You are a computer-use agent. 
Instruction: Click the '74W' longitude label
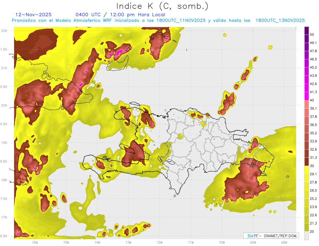pyautogui.click(x=97, y=242)
